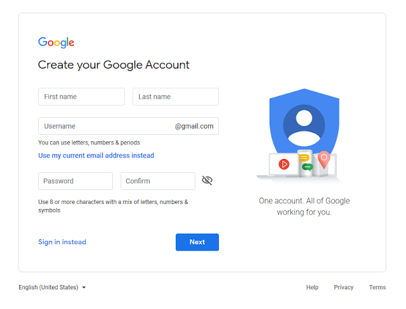Click the Google logo
The width and height of the screenshot is (406, 309).
[x=56, y=42]
